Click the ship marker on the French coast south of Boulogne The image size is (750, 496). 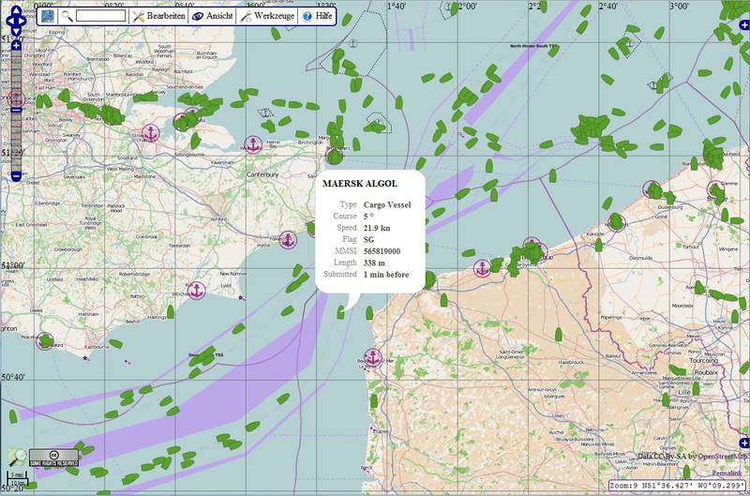click(374, 400)
